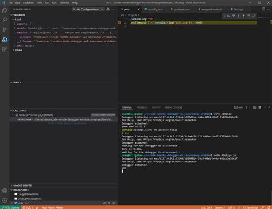This screenshot has width=272, height=209.
Task: Enable Uncaught Exceptions breakpoint
Action: coord(15,199)
